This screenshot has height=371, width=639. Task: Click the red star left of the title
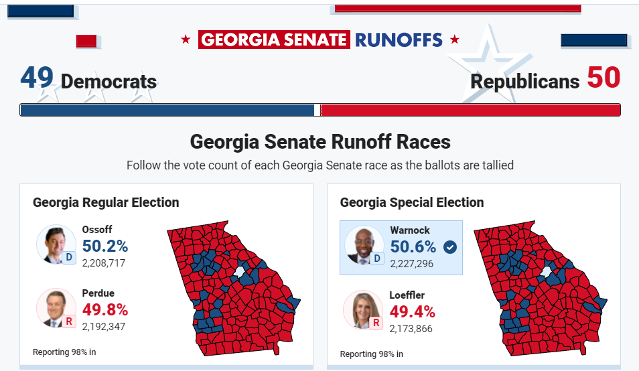pyautogui.click(x=186, y=40)
